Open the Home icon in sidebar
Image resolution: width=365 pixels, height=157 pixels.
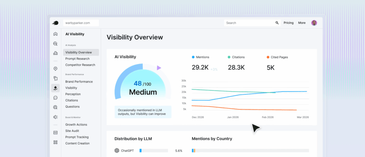click(55, 34)
